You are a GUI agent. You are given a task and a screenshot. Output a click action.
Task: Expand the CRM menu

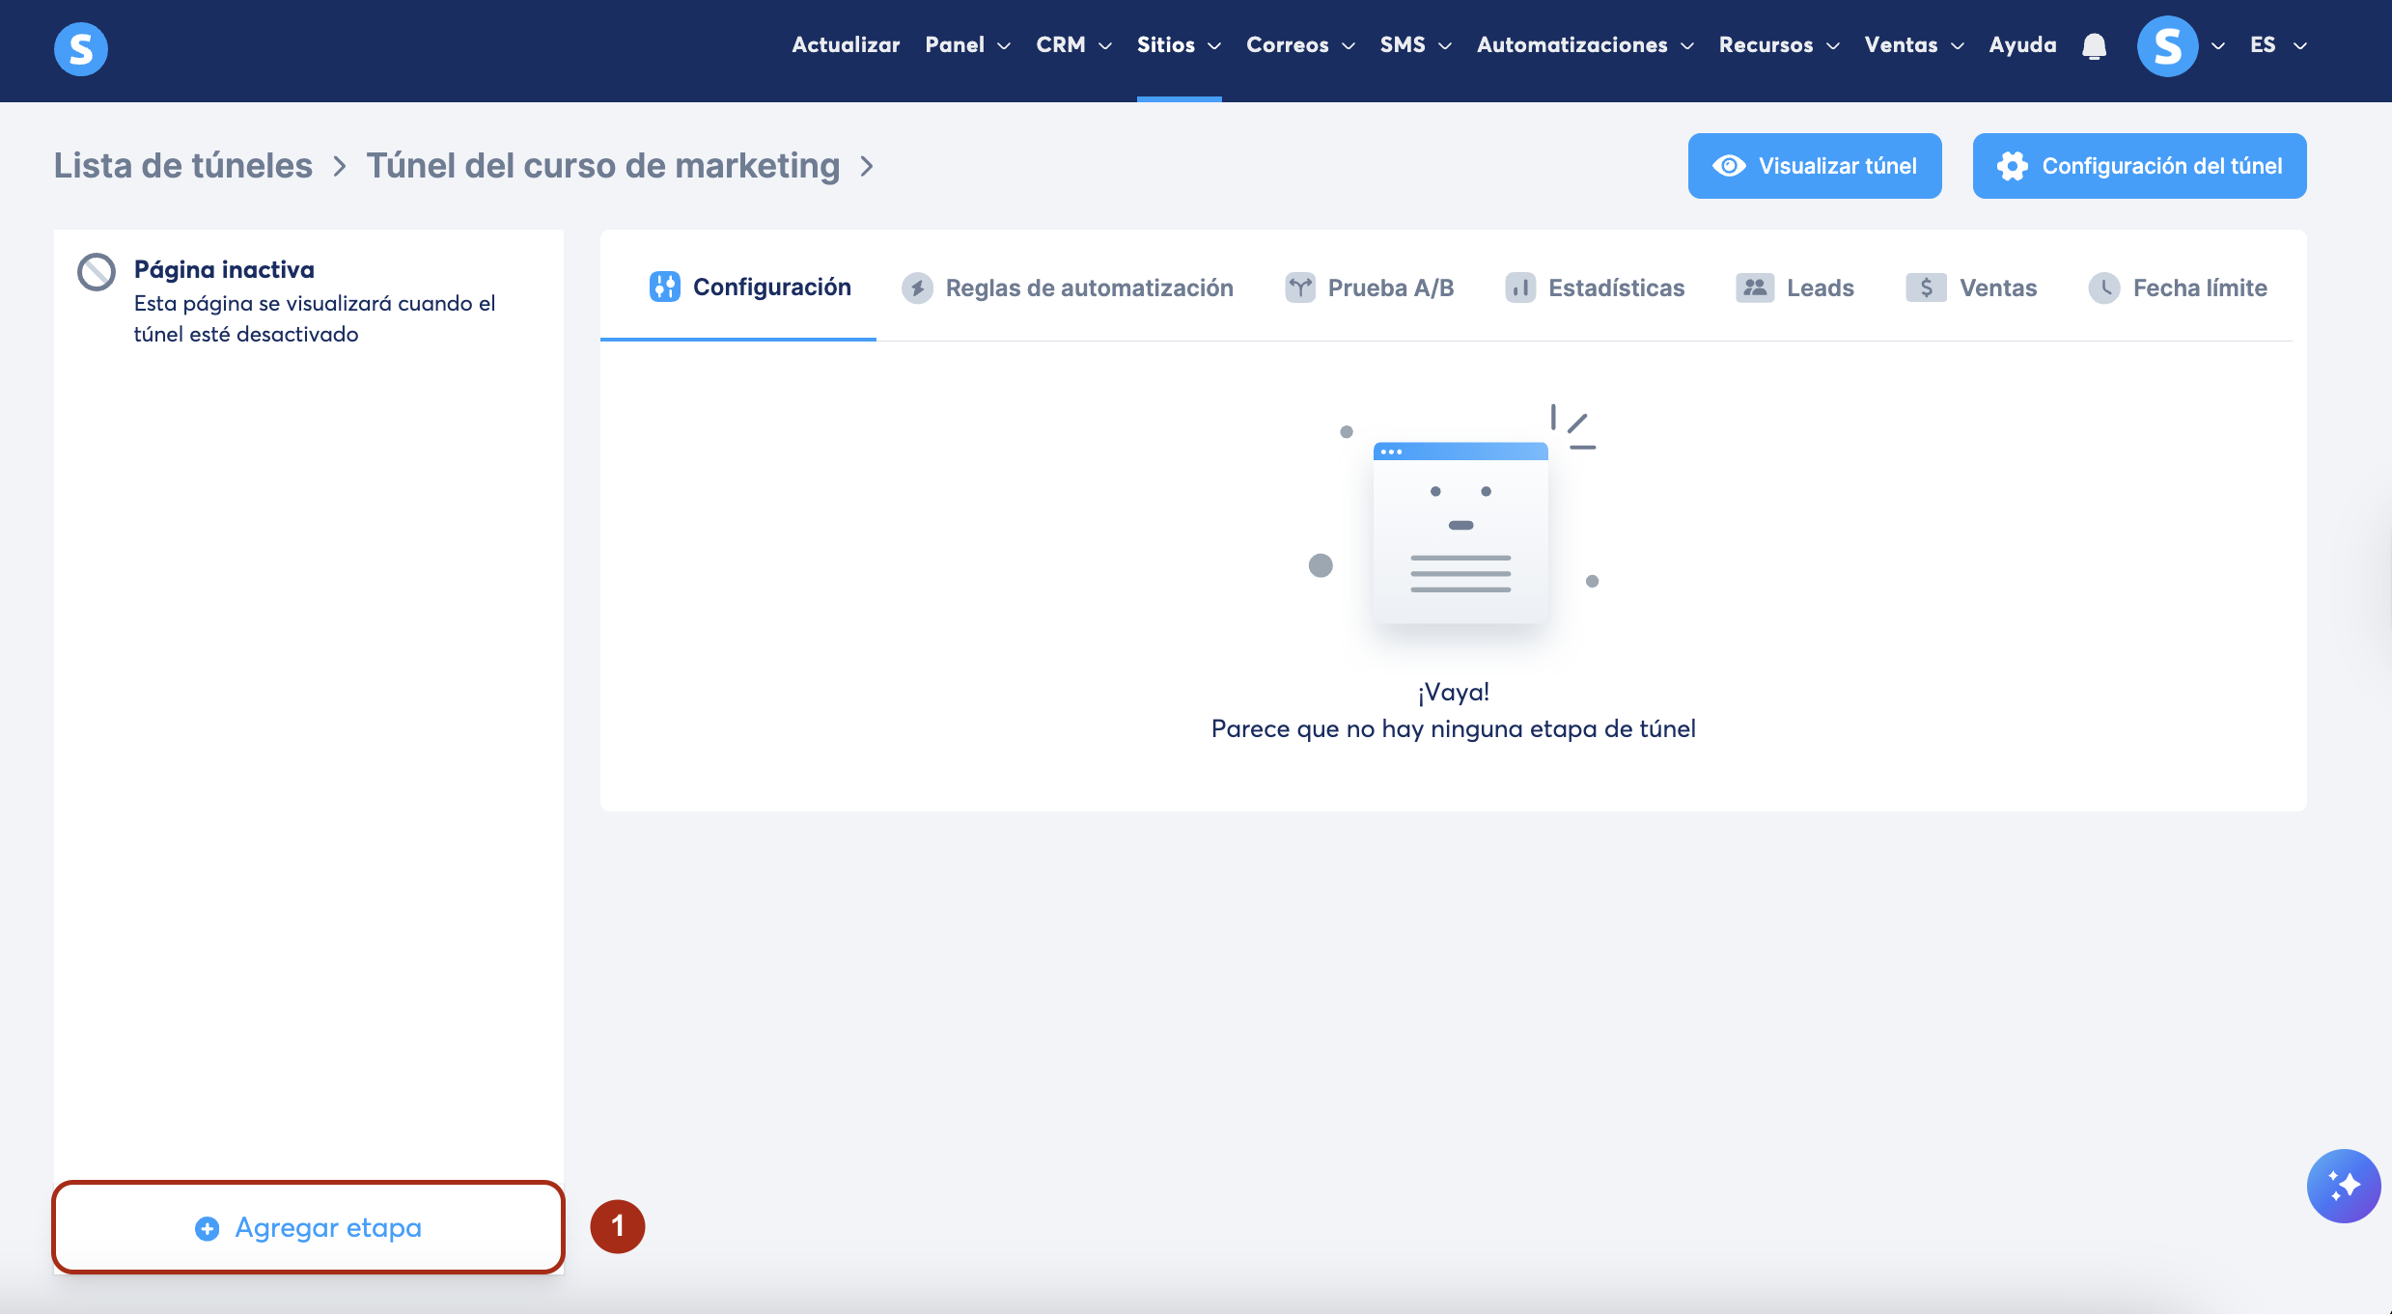click(x=1073, y=45)
